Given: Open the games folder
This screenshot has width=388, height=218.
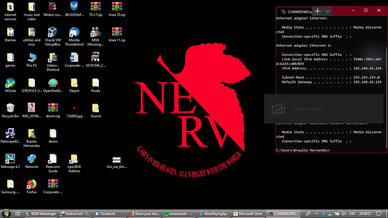Looking at the screenshot, I should (10, 60).
